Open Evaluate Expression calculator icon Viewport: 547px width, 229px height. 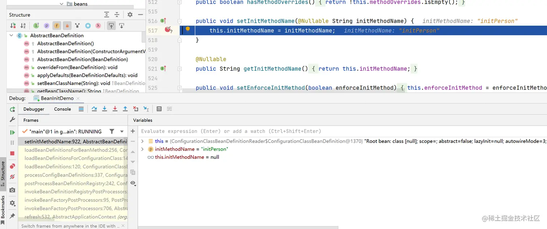click(159, 109)
